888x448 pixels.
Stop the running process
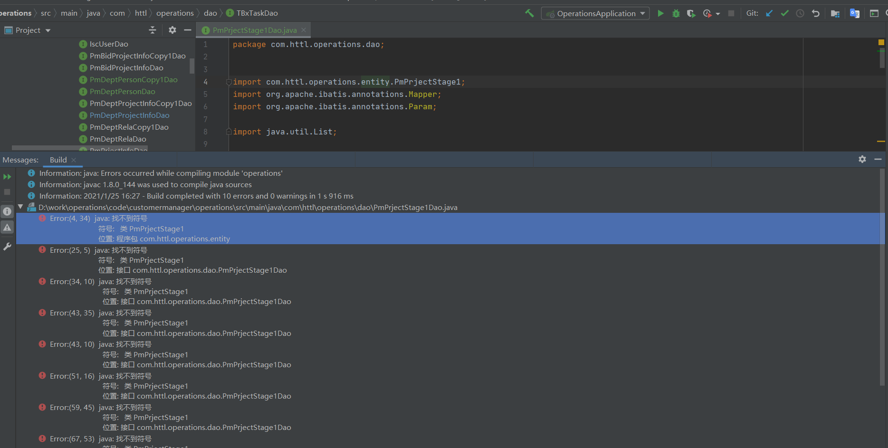point(731,13)
